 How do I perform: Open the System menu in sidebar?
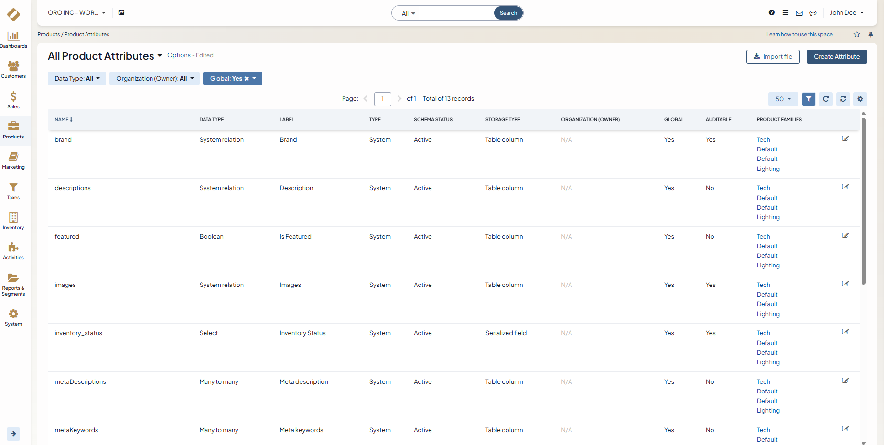13,318
